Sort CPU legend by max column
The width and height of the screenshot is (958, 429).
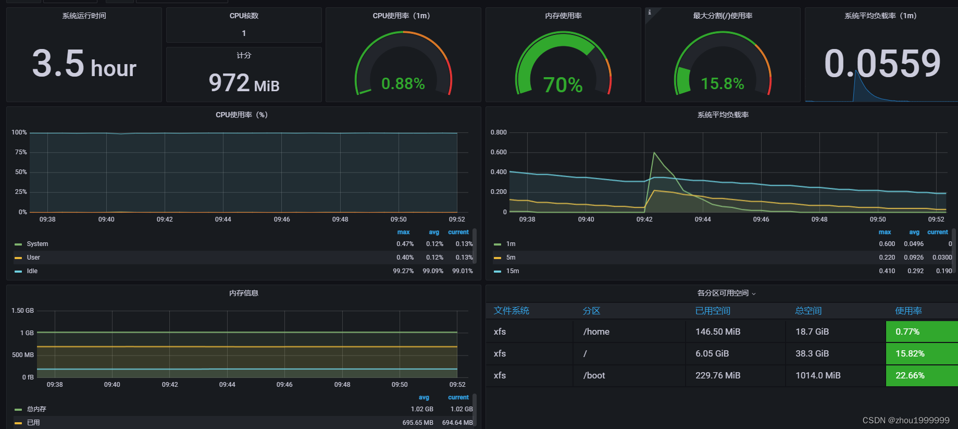click(403, 232)
